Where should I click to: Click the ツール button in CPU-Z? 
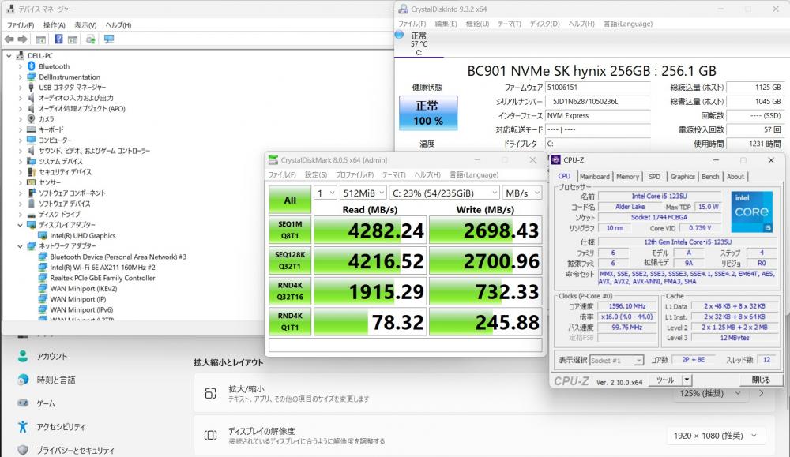tap(665, 380)
